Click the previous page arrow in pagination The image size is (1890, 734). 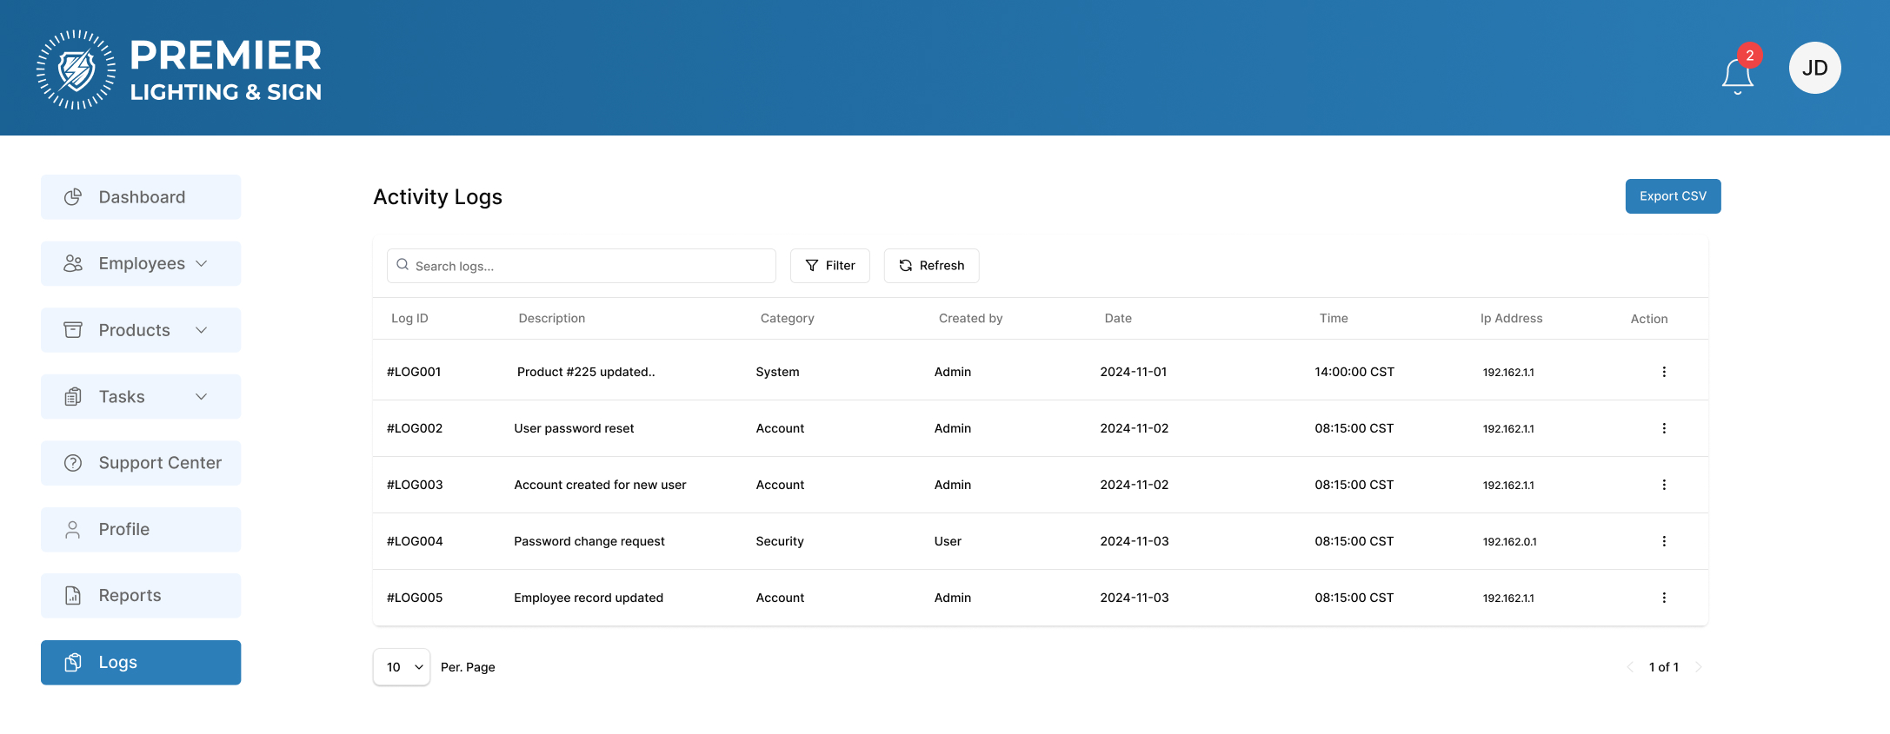pyautogui.click(x=1630, y=667)
